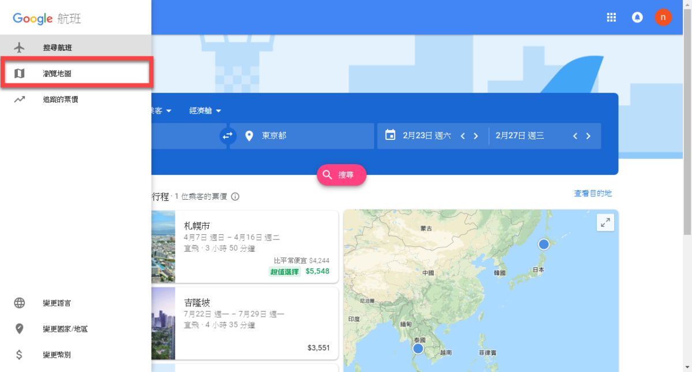The width and height of the screenshot is (692, 372).
Task: Click the dollar icon beside 變更幣別
Action: pyautogui.click(x=20, y=355)
